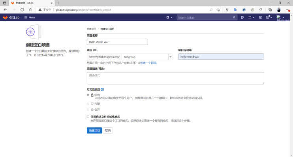
Task: Open the Issues icon in navbar
Action: click(x=242, y=17)
